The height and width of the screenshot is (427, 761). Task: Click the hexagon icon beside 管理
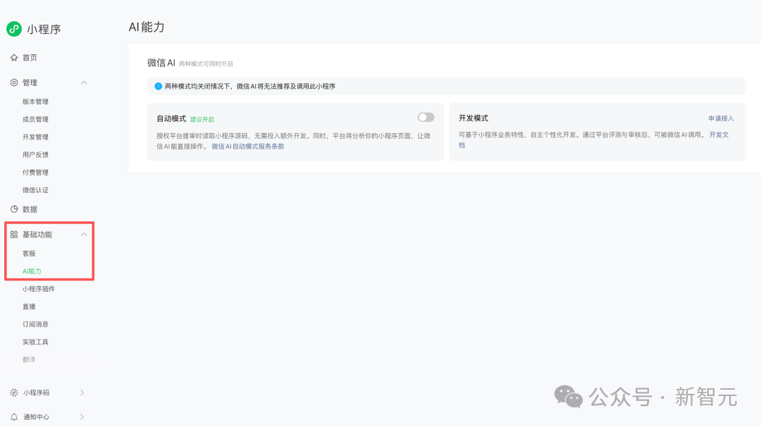[x=14, y=82]
